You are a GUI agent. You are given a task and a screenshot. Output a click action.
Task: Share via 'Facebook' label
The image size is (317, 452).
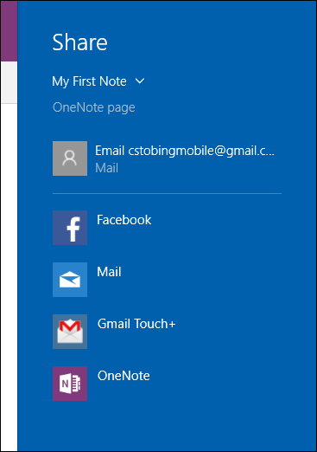pos(124,220)
